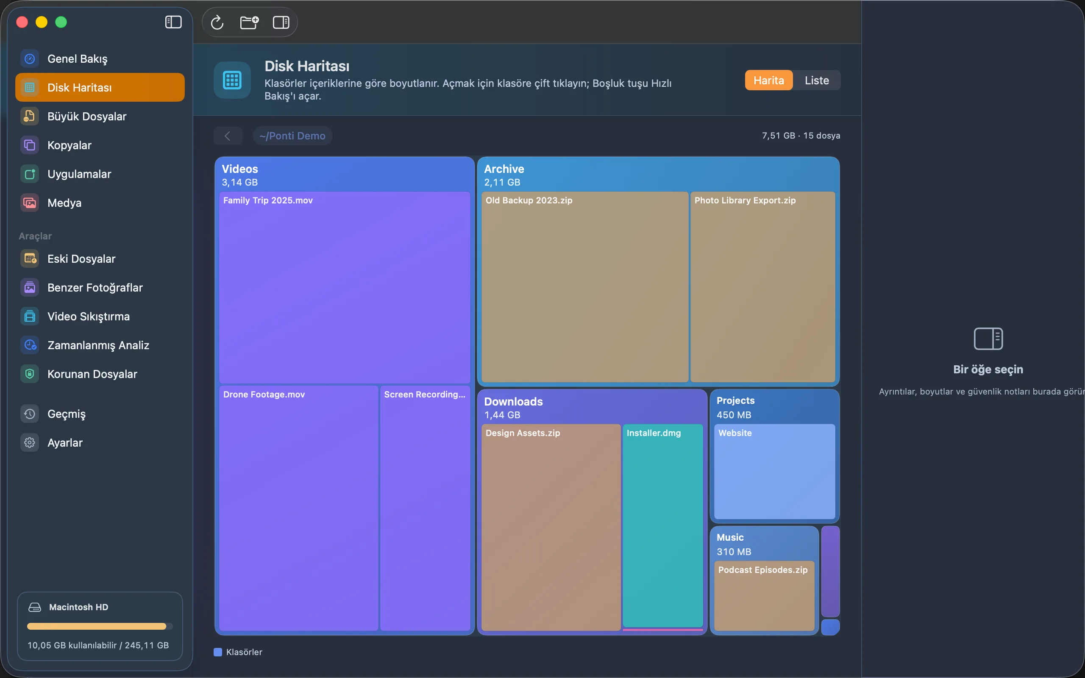Click the ~/Ponti Demo path breadcrumb
Screen dimensions: 1085x678
[292, 136]
